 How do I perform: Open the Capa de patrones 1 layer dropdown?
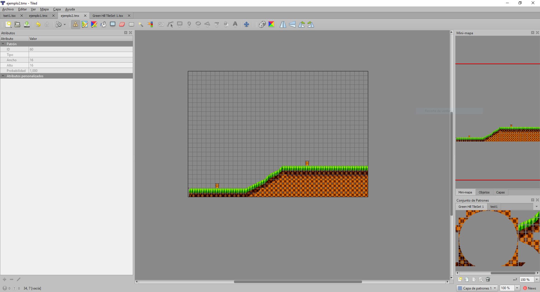[x=494, y=288]
